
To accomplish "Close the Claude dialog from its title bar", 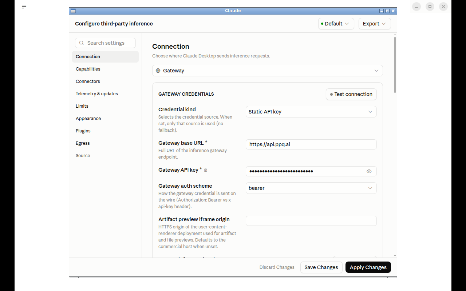I will click(393, 11).
